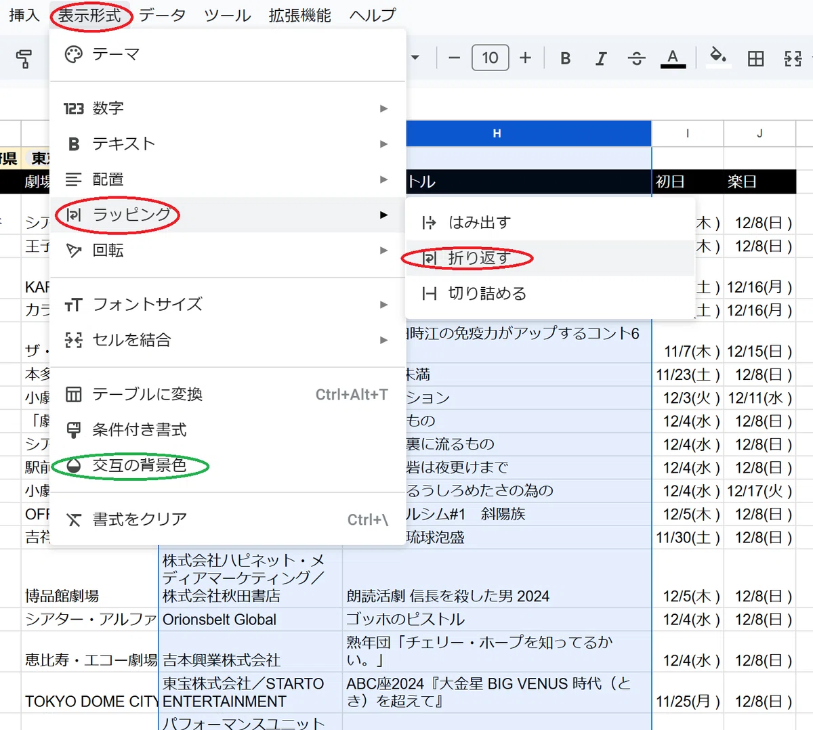Click cell 博品館劇場

tap(89, 578)
